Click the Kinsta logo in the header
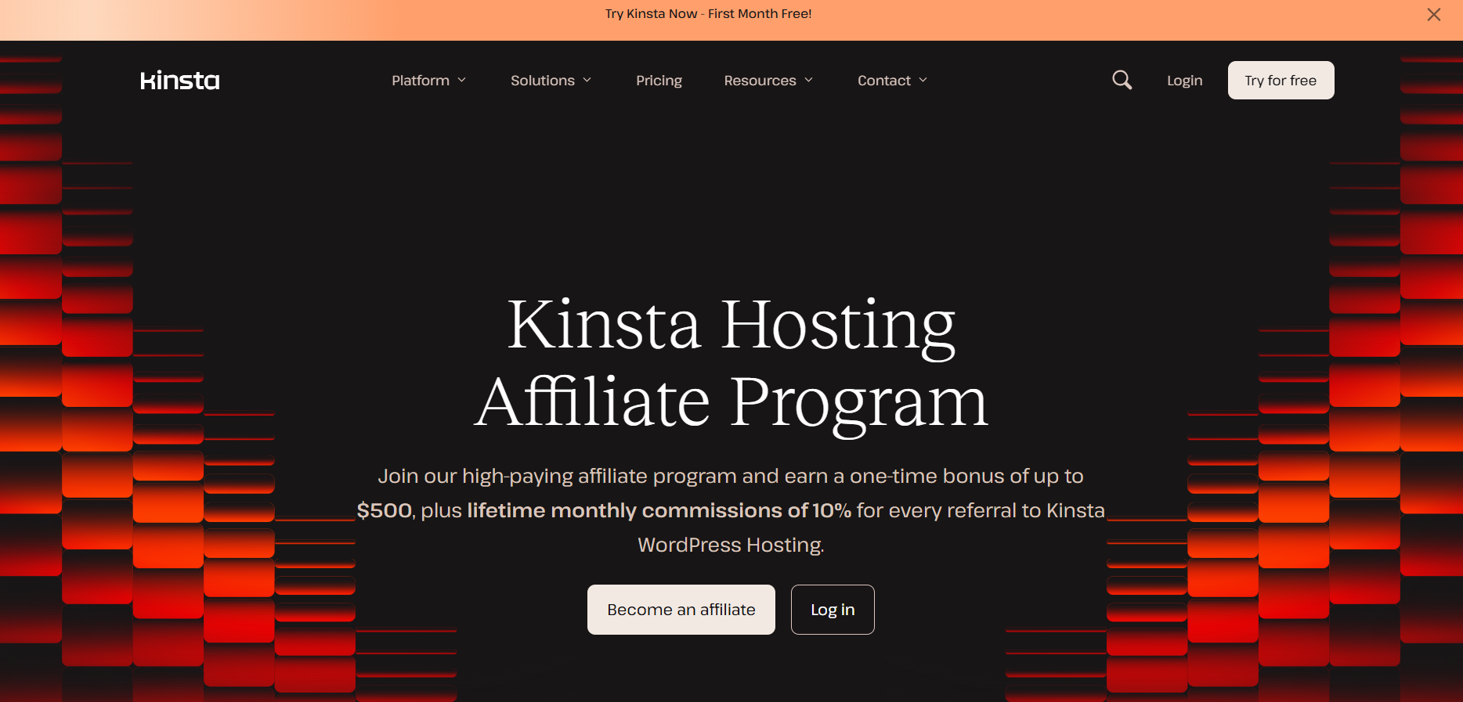Screen dimensions: 1463x702 [179, 81]
